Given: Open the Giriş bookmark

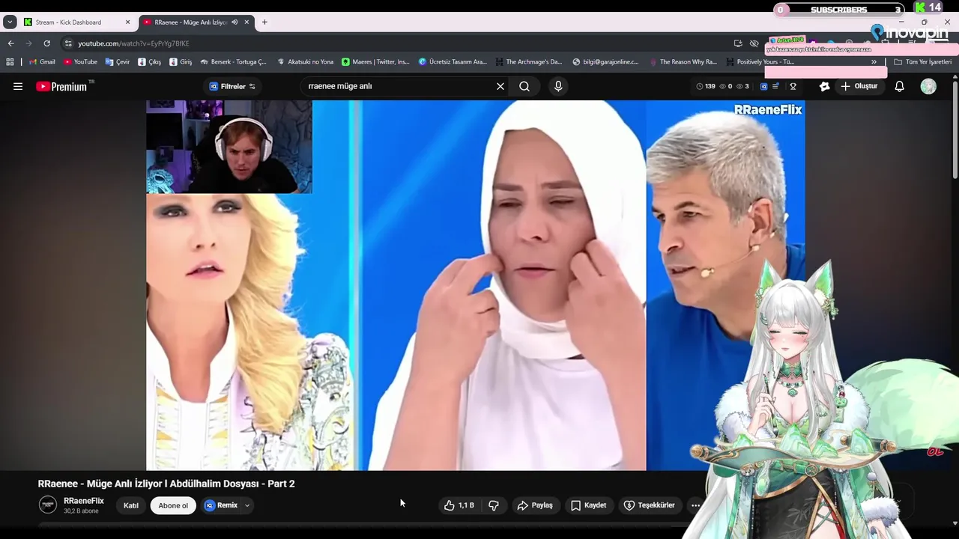Looking at the screenshot, I should point(181,62).
